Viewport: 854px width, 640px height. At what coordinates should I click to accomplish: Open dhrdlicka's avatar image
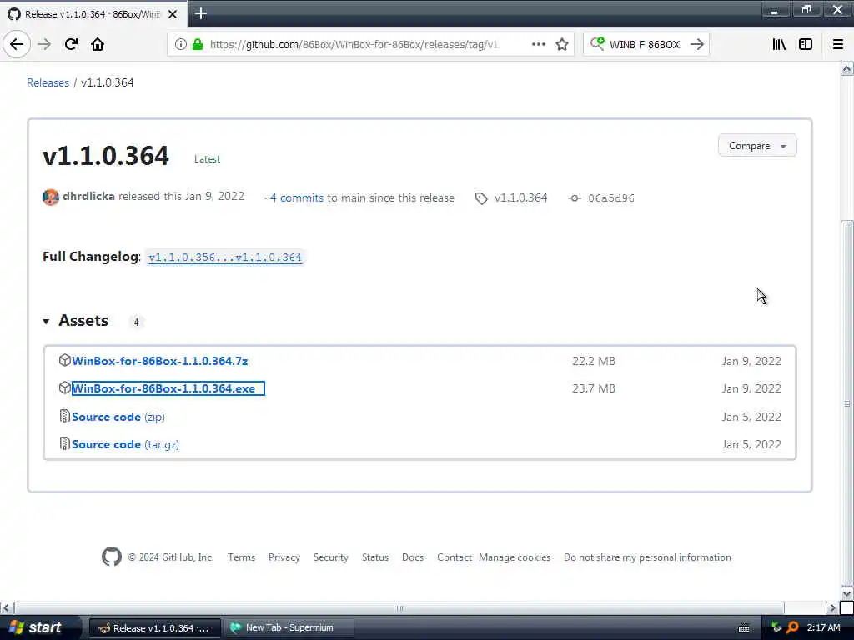[x=51, y=197]
